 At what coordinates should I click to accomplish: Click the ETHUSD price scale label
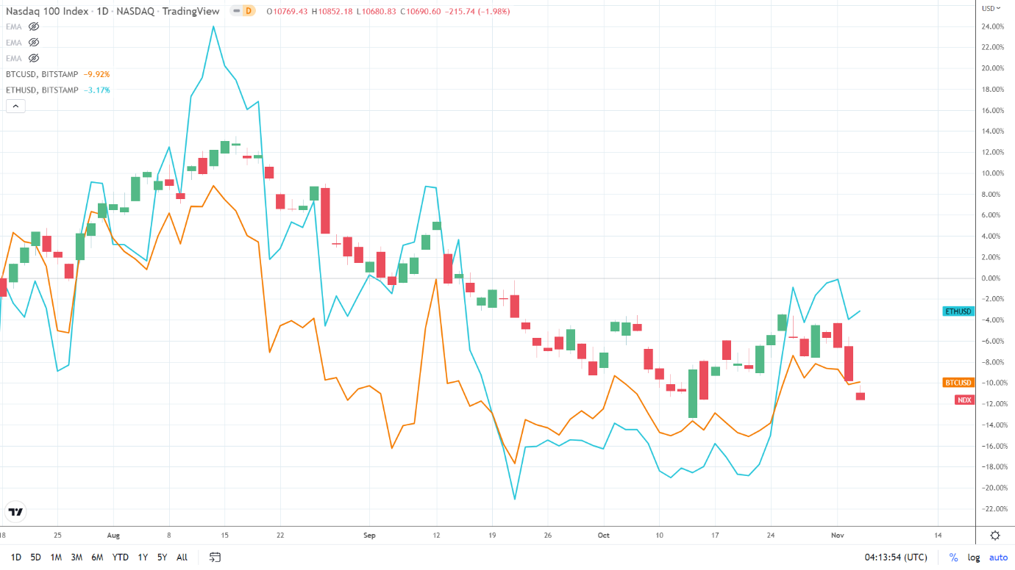(x=958, y=311)
